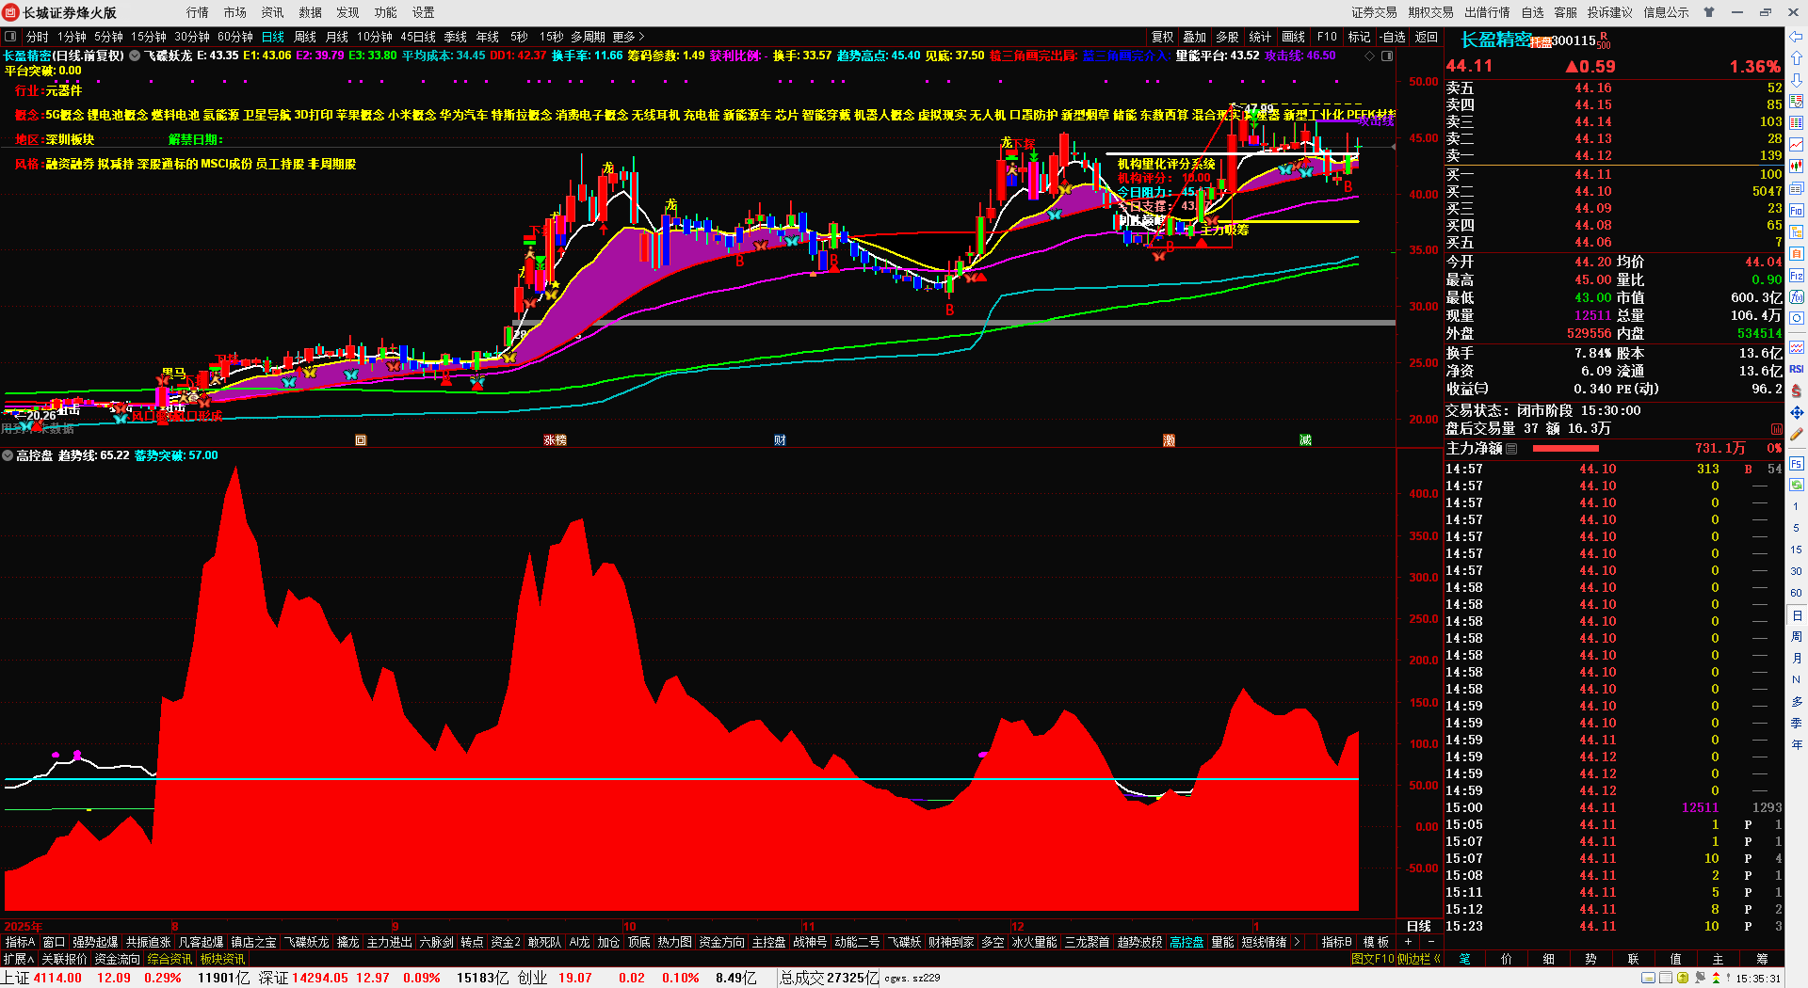Select the 飞碟妖龙 indicator tab
Viewport: 1808px width, 988px height.
(x=307, y=942)
